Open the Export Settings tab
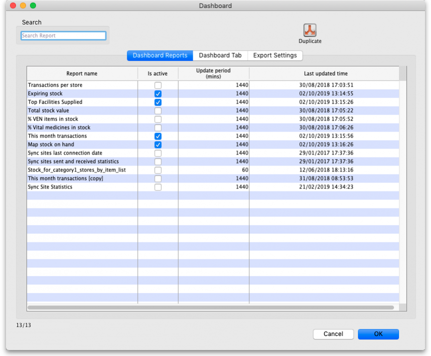The image size is (431, 356). click(x=275, y=55)
